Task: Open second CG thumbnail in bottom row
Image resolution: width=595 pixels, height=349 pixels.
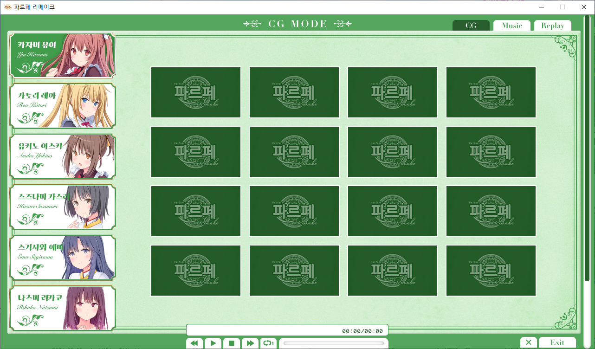Action: tap(294, 271)
